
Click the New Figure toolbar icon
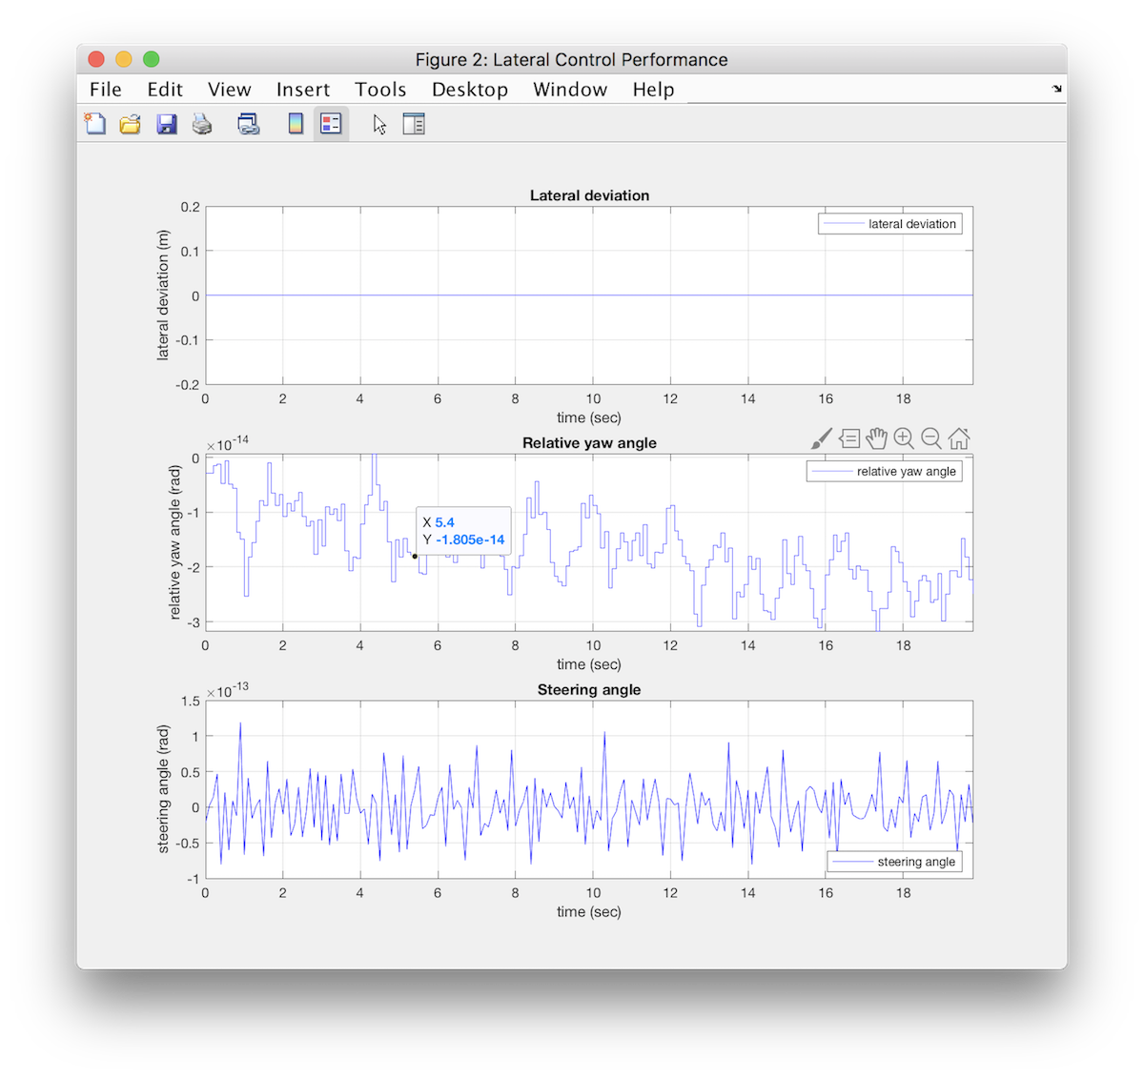(95, 124)
